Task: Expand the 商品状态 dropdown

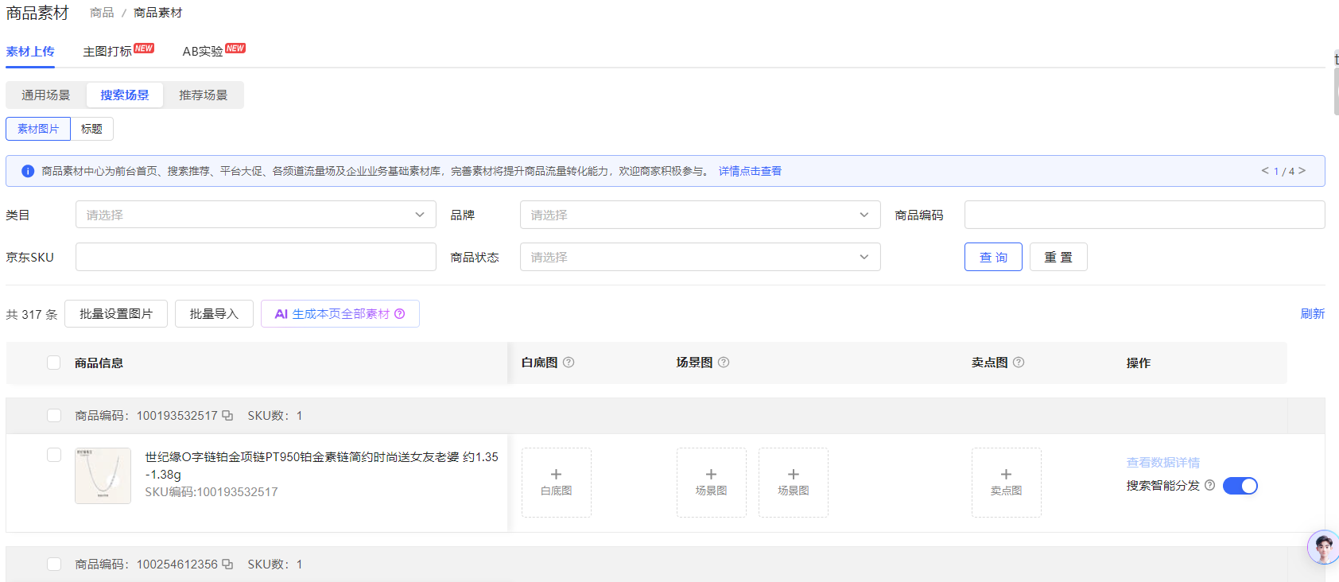Action: point(700,257)
